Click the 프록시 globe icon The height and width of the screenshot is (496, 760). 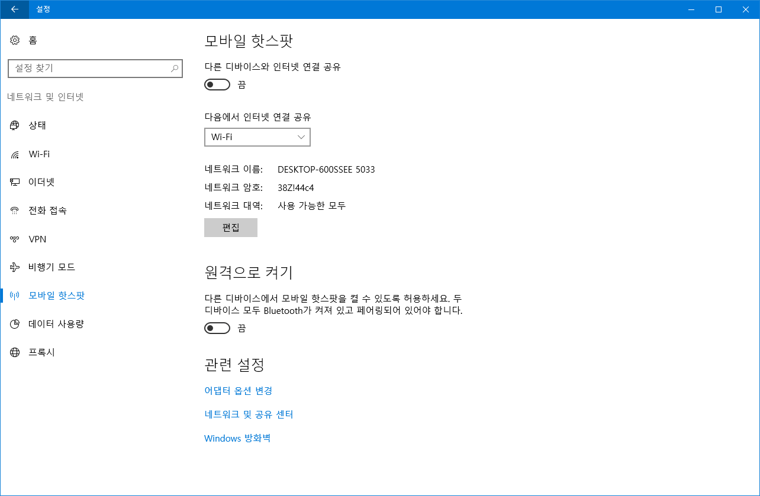(x=15, y=352)
